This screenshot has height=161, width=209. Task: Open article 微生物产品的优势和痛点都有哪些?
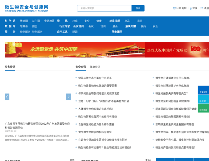175,147
